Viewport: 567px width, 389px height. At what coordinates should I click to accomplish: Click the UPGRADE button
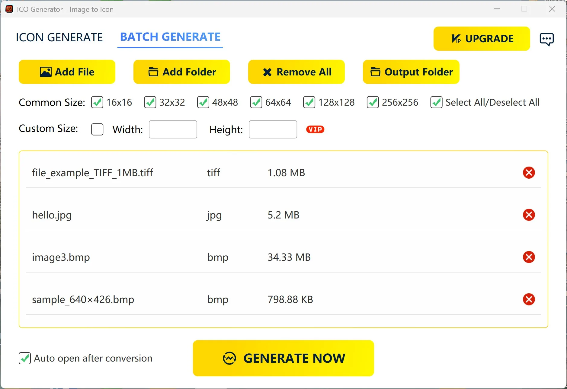[482, 39]
